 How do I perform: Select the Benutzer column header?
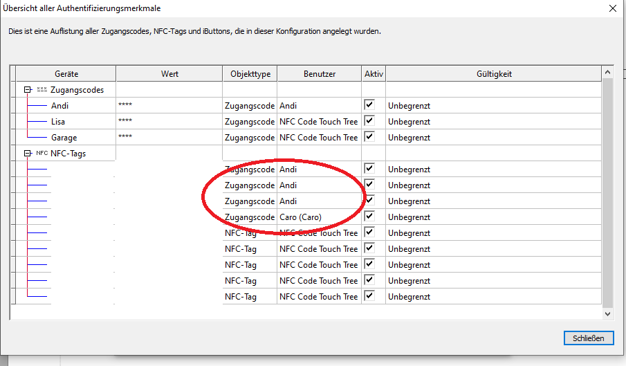click(x=319, y=74)
